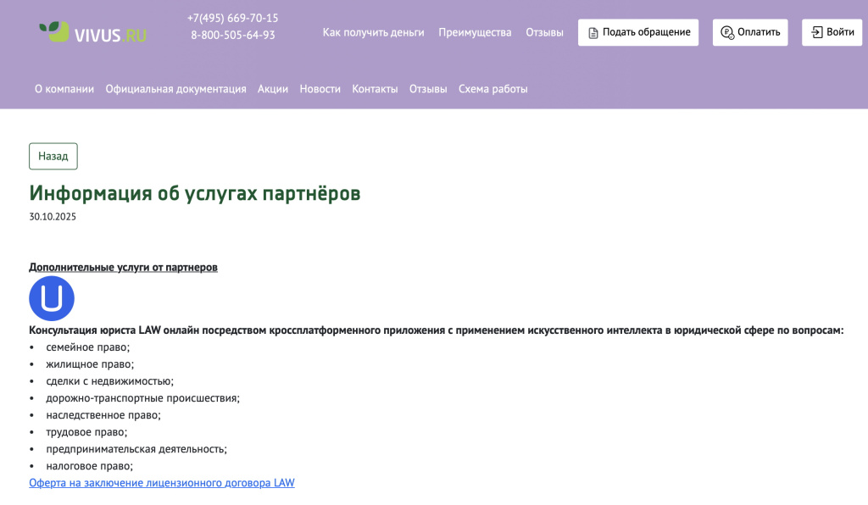This screenshot has height=505, width=868.
Task: Open Схема работы page
Action: click(492, 88)
